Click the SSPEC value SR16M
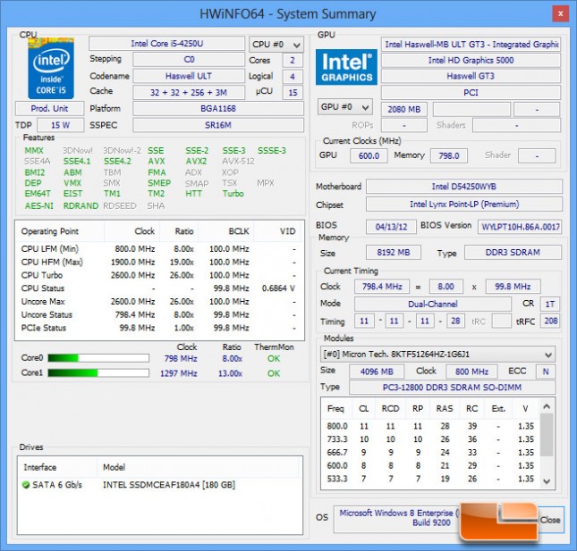 click(x=218, y=125)
